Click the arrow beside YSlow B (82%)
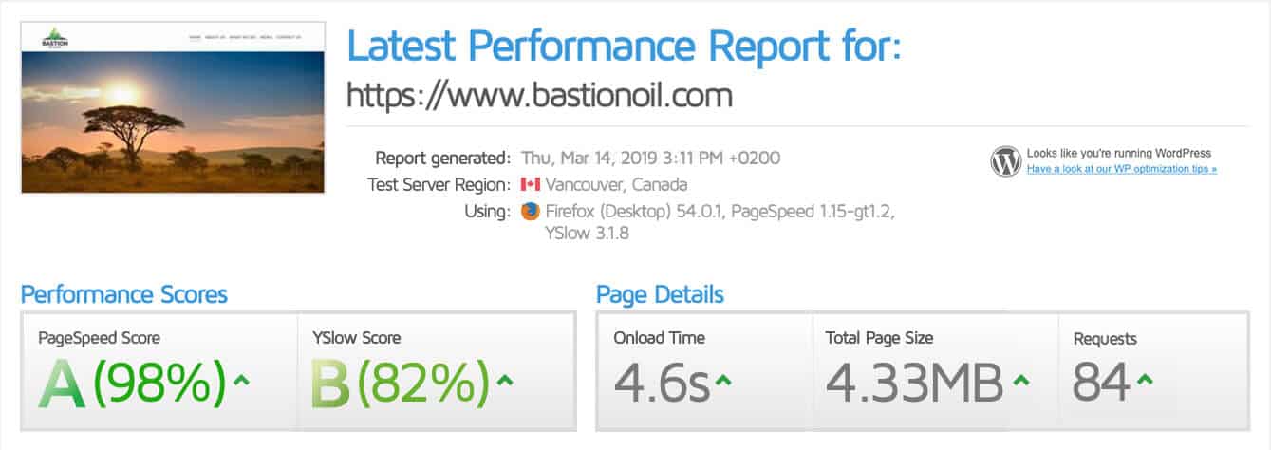The width and height of the screenshot is (1271, 450). 505,380
